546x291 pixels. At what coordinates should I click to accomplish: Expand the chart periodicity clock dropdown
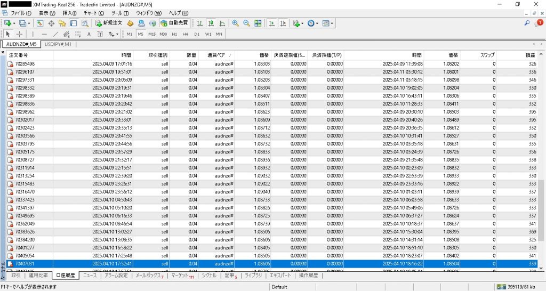pyautogui.click(x=318, y=23)
